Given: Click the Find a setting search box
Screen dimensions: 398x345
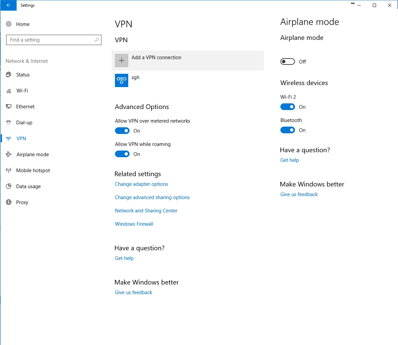Looking at the screenshot, I should [54, 40].
